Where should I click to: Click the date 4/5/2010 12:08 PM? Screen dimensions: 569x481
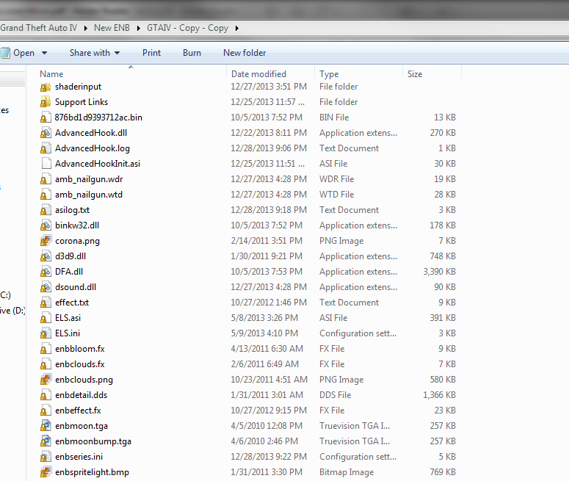tap(267, 426)
